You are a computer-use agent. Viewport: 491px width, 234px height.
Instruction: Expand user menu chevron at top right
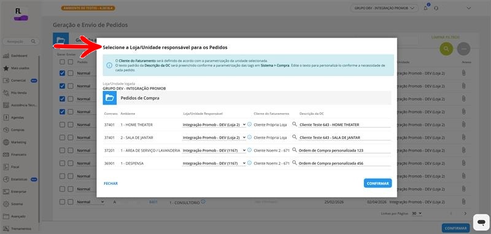(469, 8)
